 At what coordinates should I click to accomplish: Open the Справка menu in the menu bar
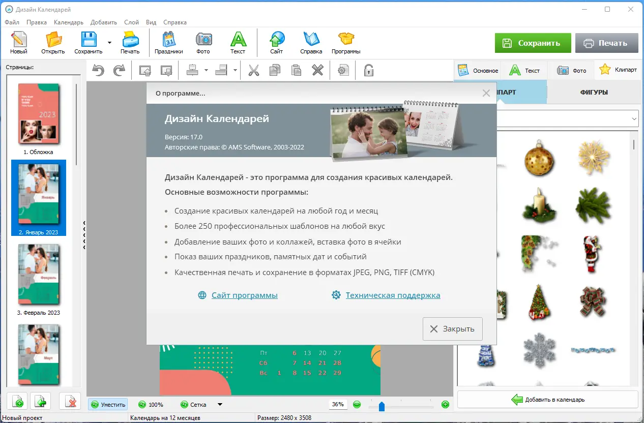coord(175,22)
